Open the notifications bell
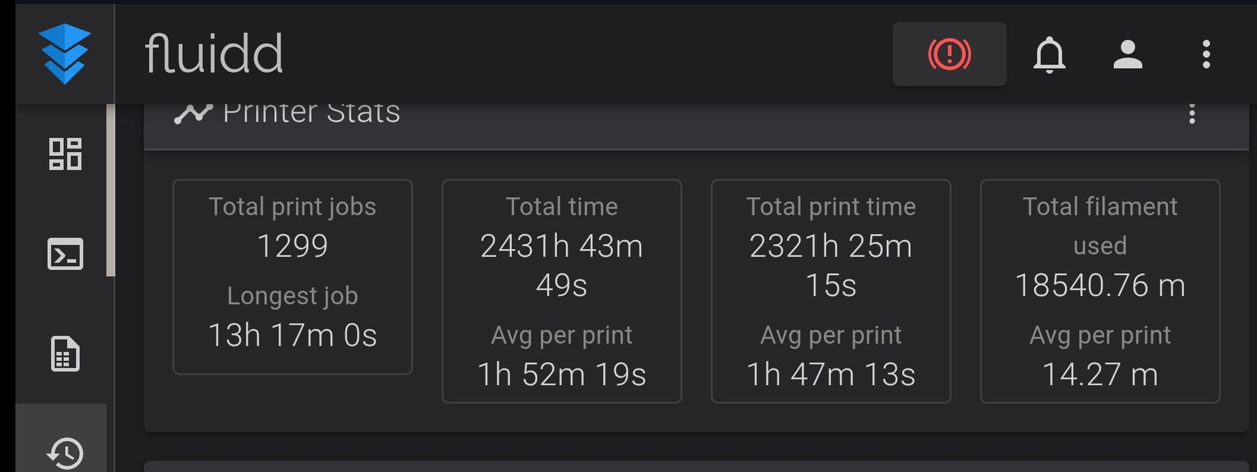Viewport: 1257px width, 472px height. 1049,55
